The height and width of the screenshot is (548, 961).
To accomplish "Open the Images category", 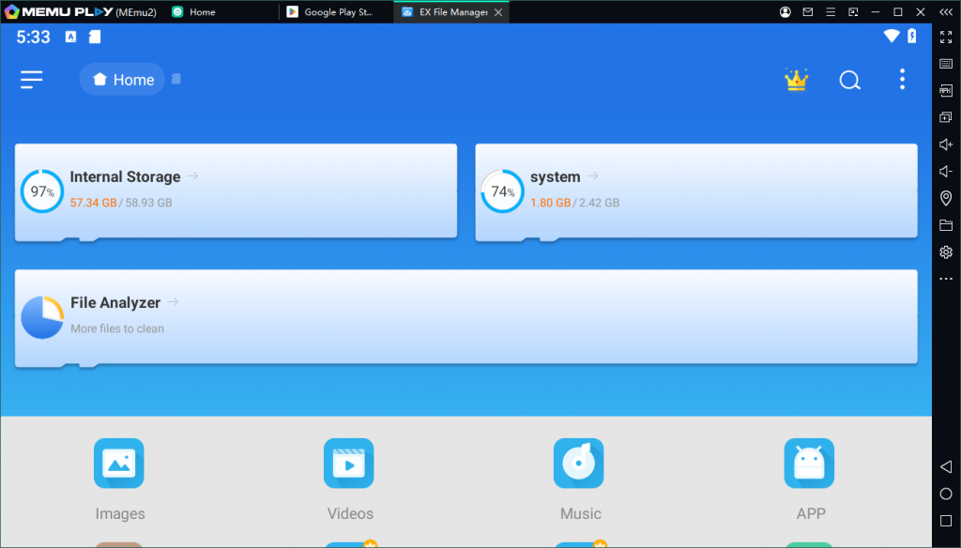I will coord(119,479).
